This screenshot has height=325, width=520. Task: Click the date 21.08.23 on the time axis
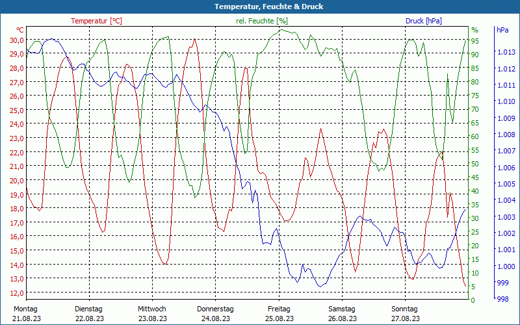click(26, 318)
